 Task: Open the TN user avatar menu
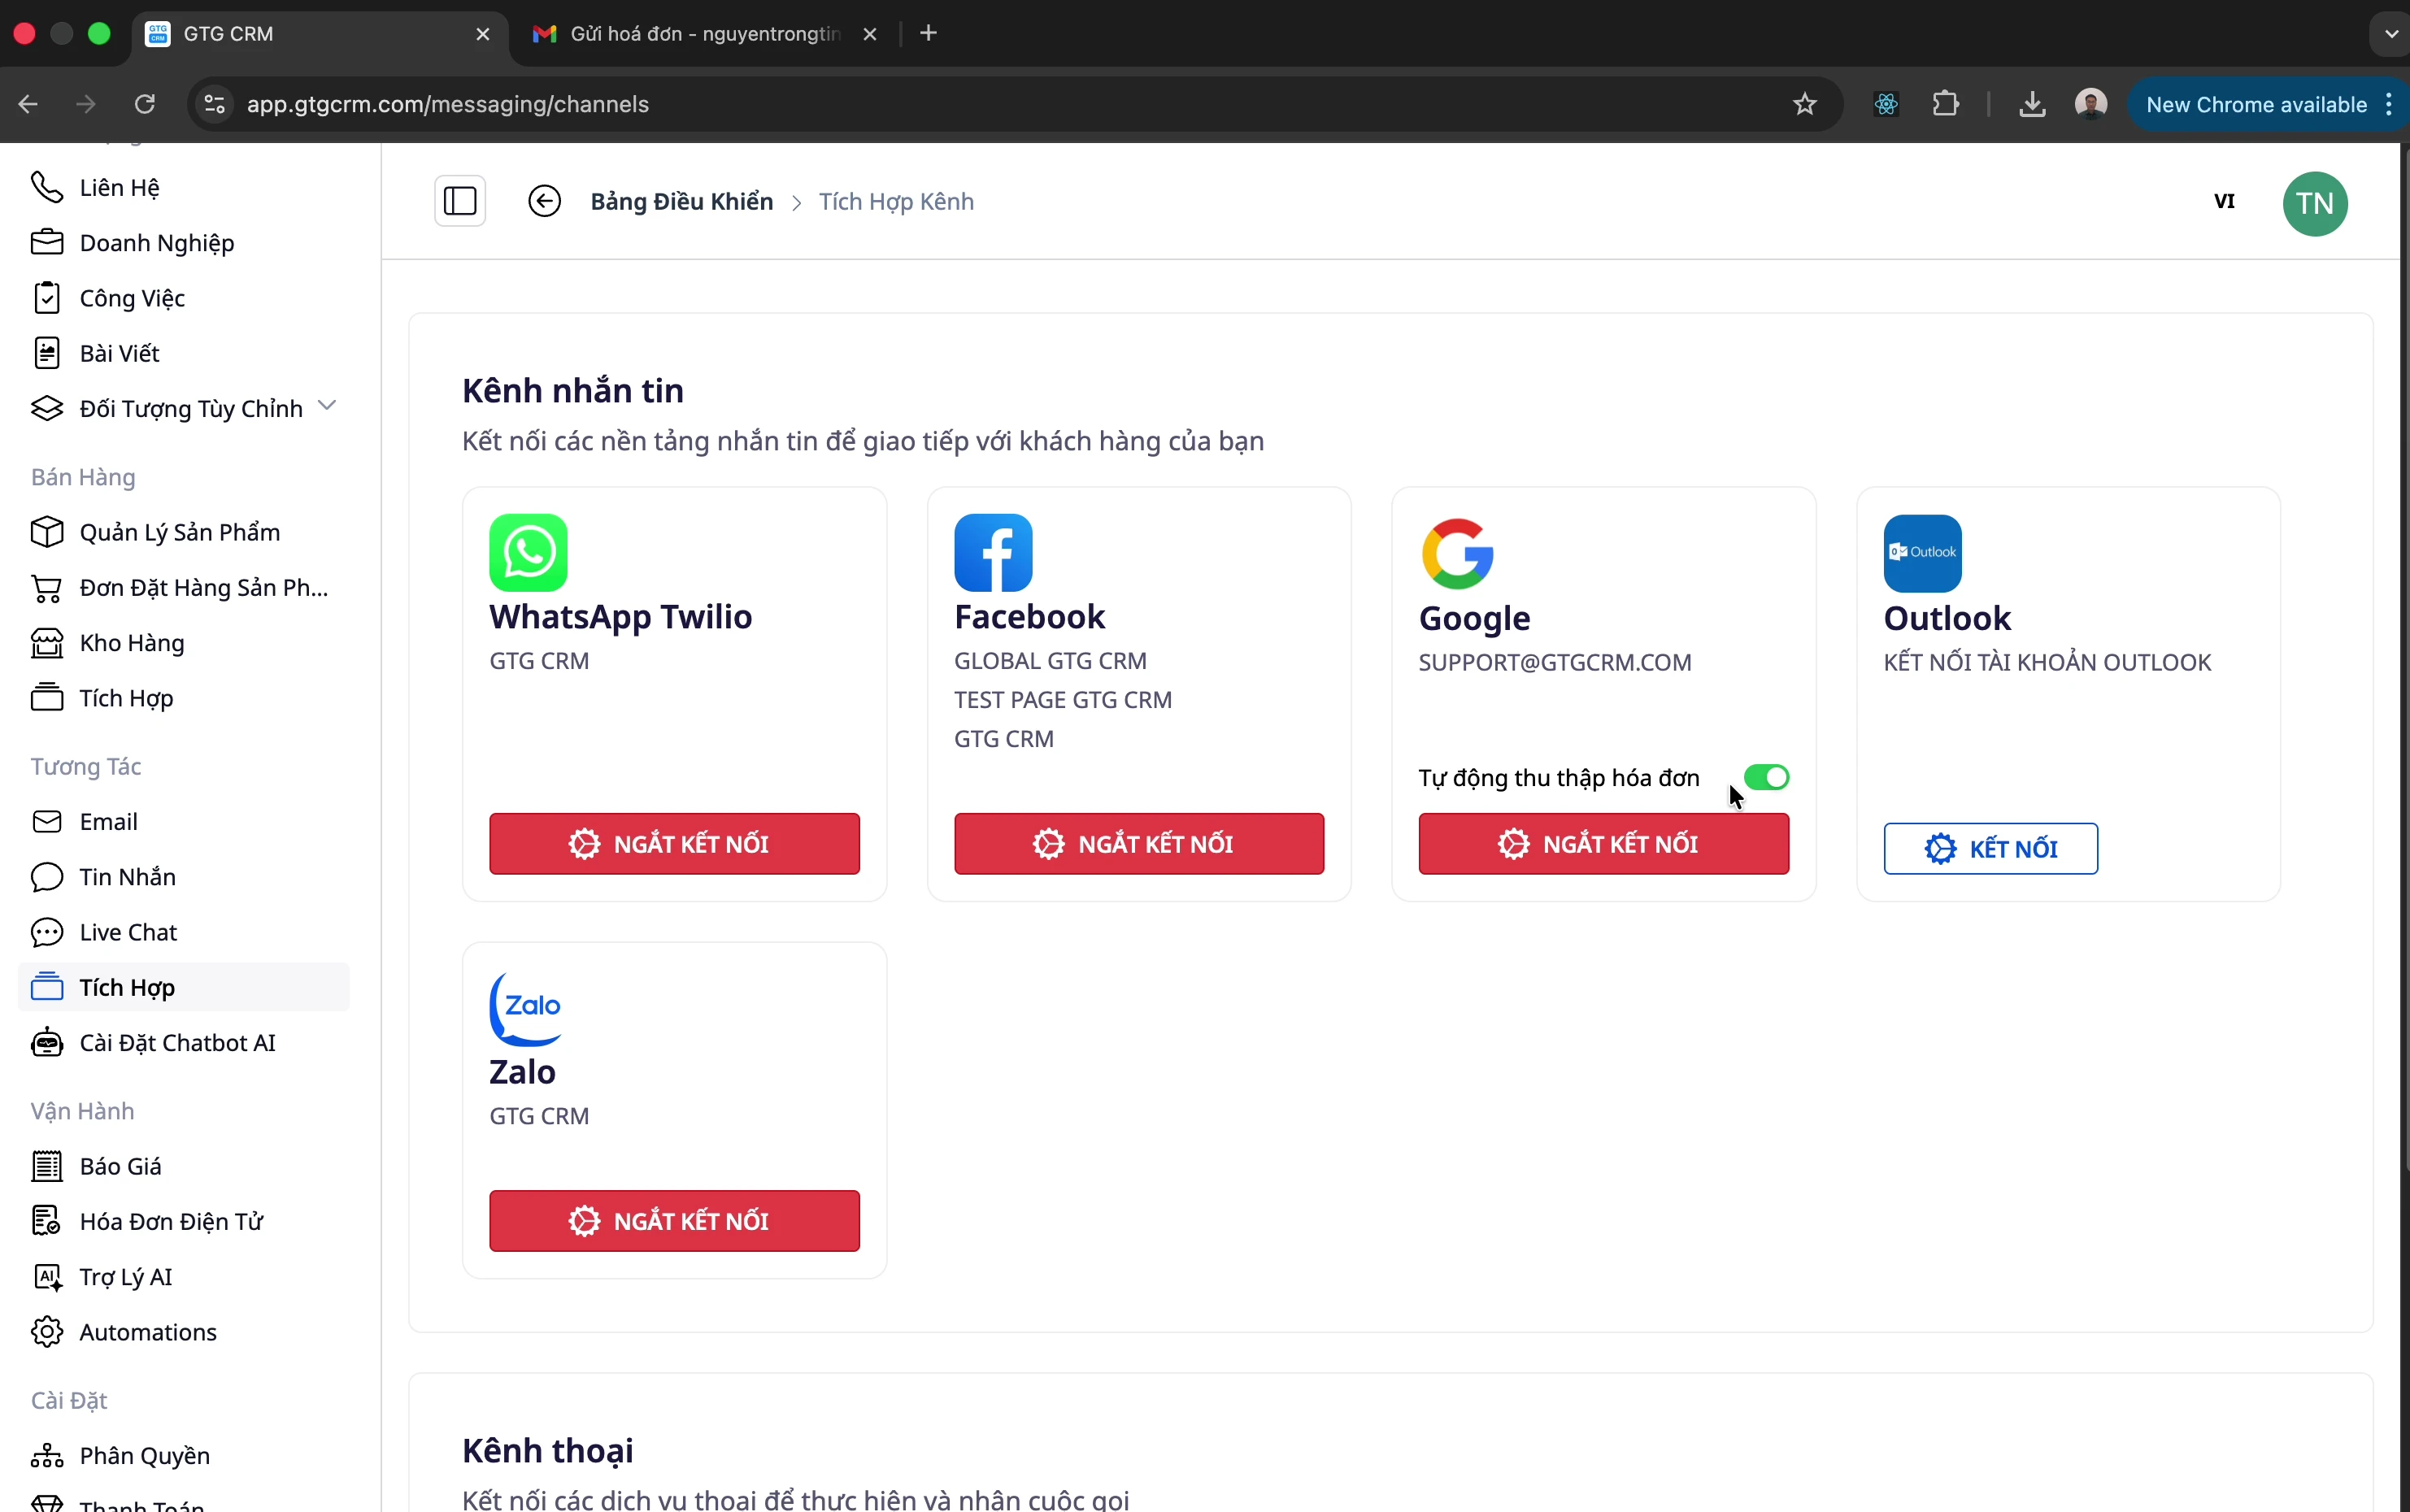click(x=2314, y=203)
